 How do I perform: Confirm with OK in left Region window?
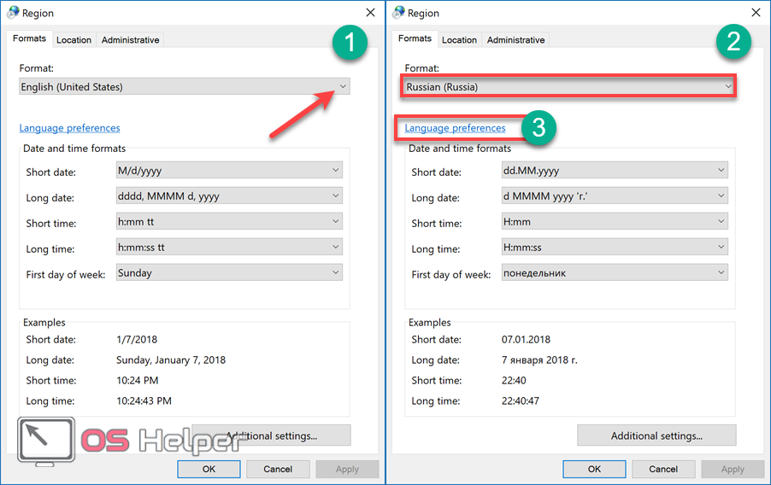pos(209,469)
